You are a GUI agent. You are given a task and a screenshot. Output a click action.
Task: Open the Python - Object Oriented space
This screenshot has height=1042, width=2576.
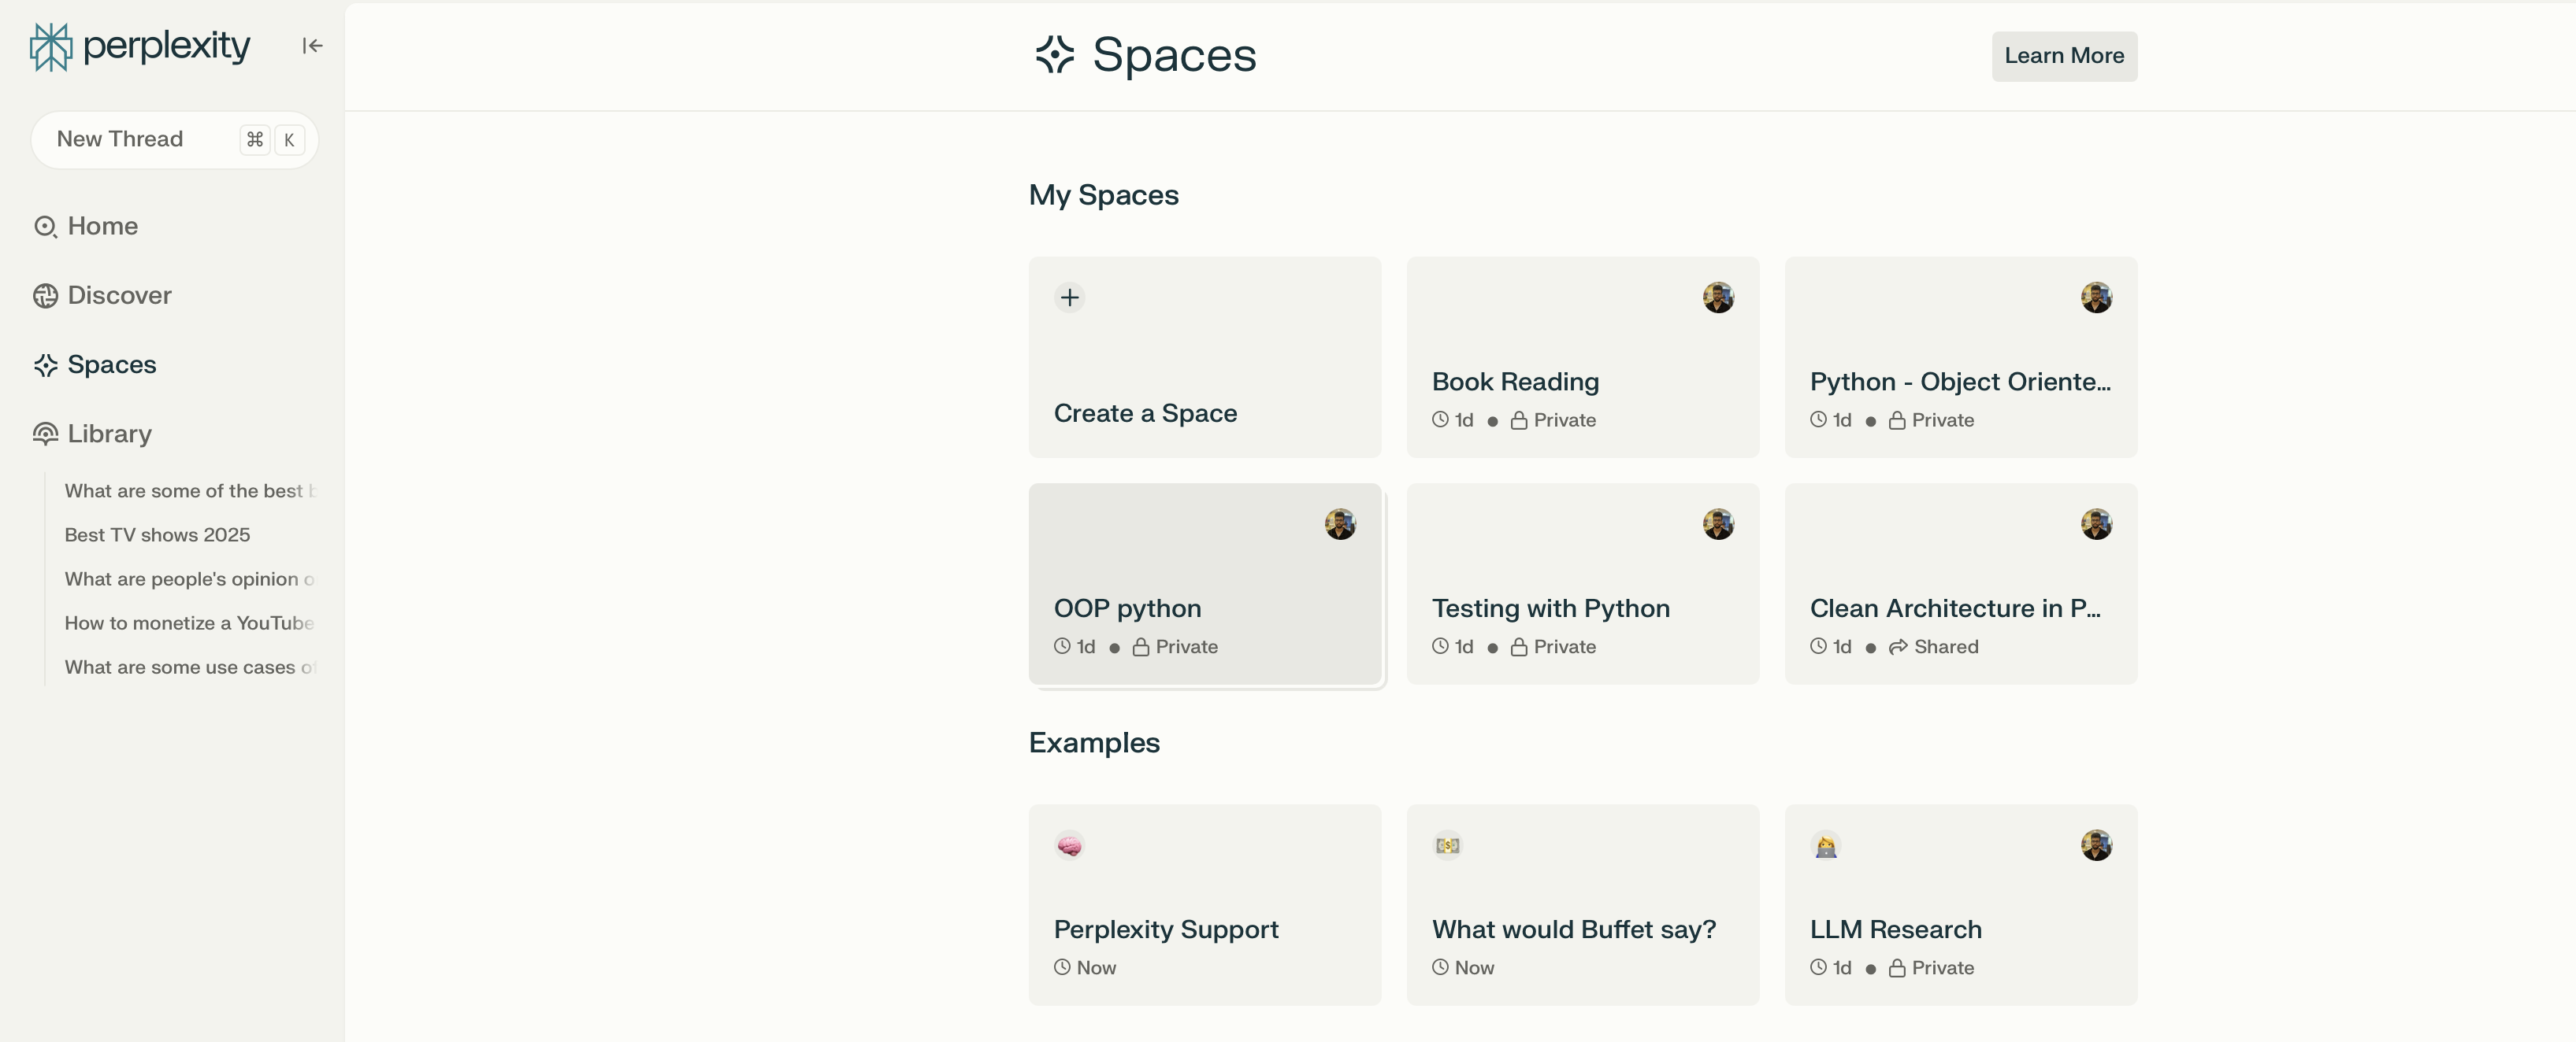(x=1959, y=382)
